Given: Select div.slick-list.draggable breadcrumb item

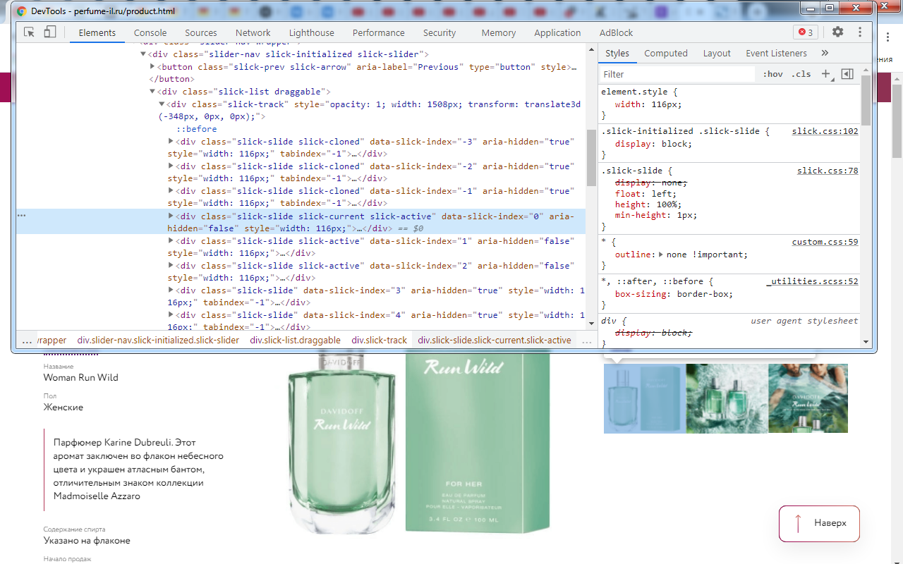Looking at the screenshot, I should tap(295, 341).
